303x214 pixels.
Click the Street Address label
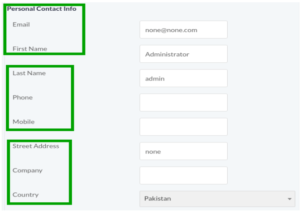coord(36,146)
